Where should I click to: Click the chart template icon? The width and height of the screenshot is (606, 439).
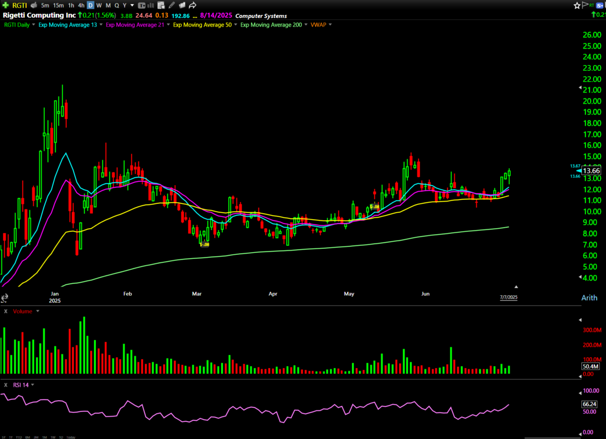click(142, 5)
